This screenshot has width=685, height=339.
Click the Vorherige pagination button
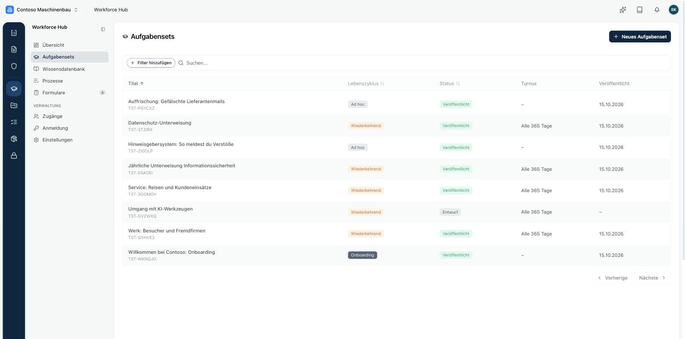pos(612,278)
